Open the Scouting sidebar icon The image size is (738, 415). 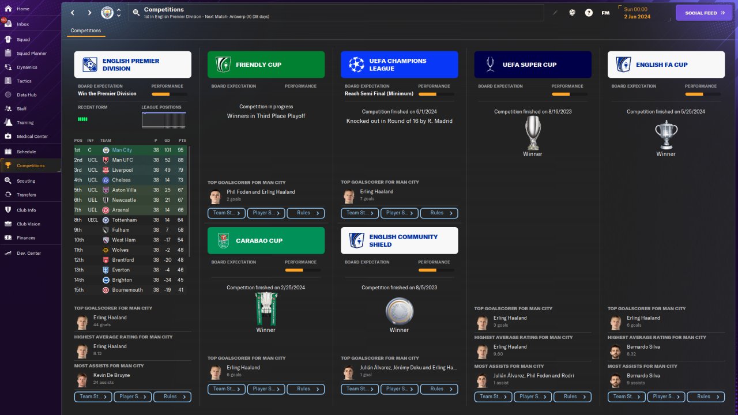(8, 180)
